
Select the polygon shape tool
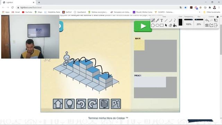click(153, 25)
